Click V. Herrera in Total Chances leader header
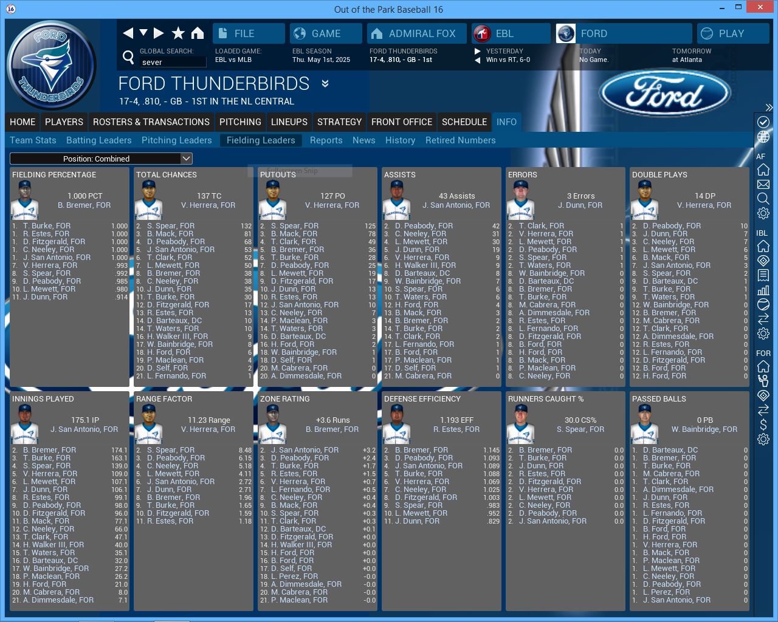 (208, 205)
